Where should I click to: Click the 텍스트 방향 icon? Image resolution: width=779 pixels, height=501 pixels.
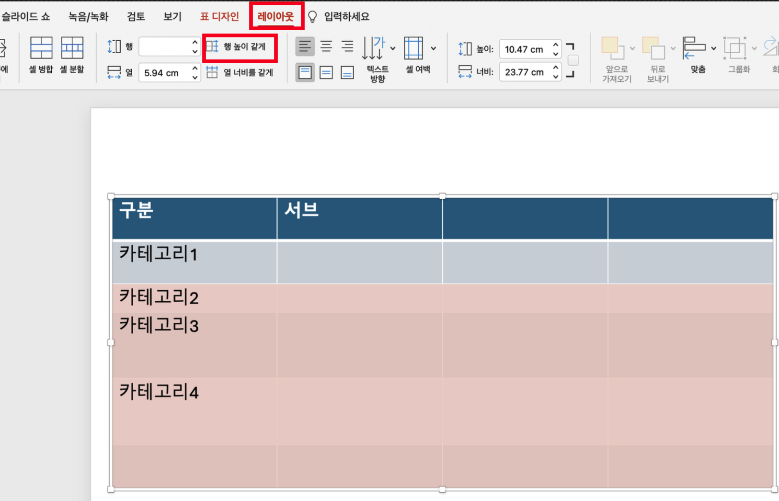pyautogui.click(x=374, y=48)
